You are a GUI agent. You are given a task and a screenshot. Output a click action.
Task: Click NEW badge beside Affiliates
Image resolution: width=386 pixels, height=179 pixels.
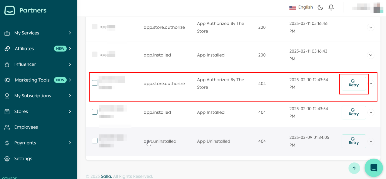point(60,49)
